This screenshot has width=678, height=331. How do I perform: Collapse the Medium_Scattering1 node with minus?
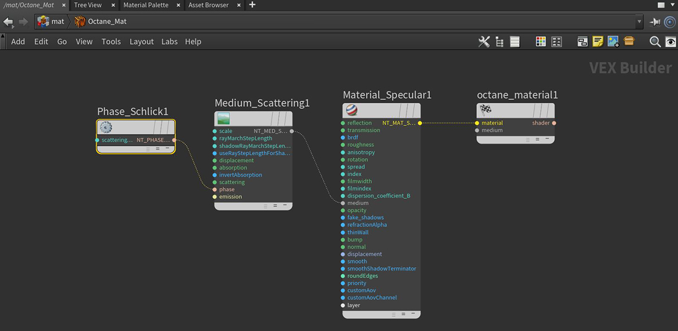[x=285, y=206]
